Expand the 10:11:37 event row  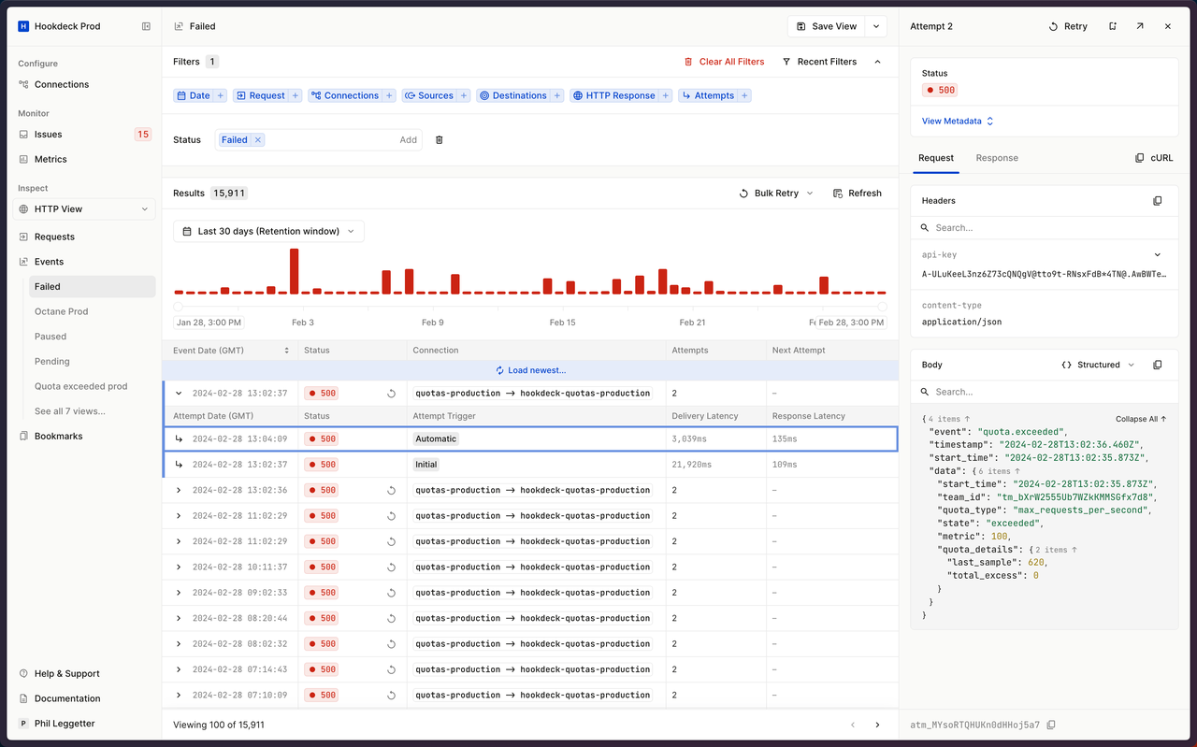(179, 567)
